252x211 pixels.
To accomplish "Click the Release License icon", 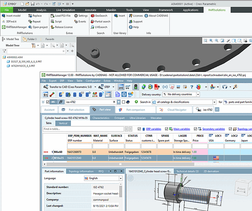I will [x=52, y=27].
